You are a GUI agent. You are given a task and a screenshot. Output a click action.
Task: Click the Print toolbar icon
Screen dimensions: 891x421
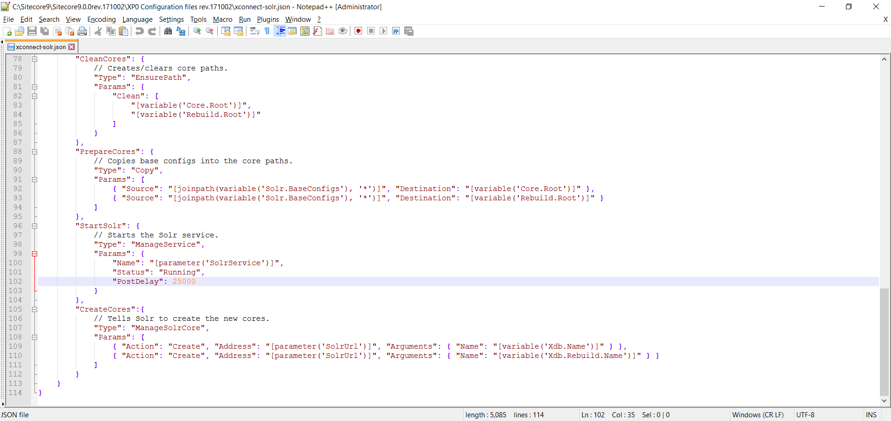(83, 31)
